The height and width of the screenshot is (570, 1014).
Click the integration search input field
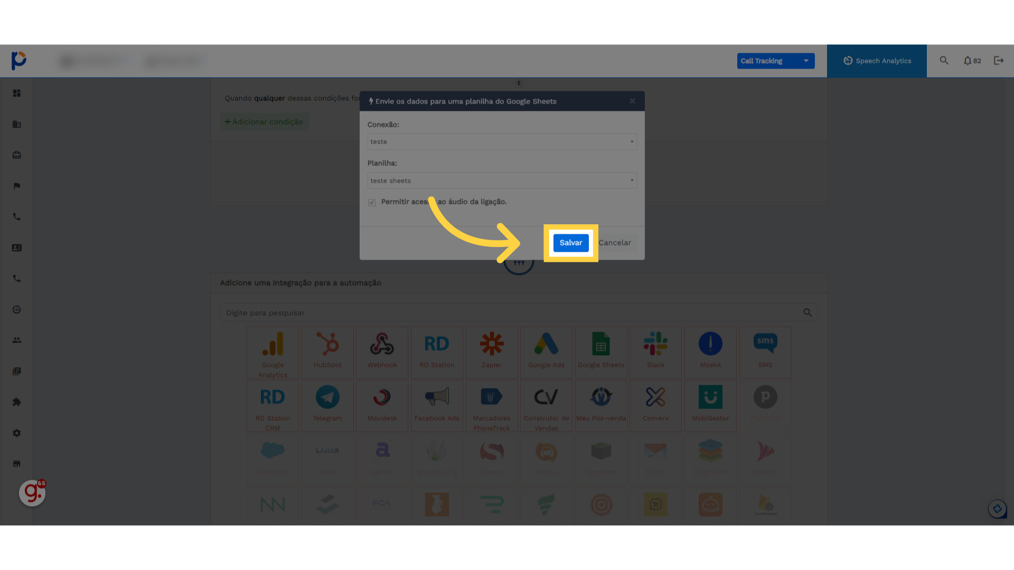coord(507,313)
